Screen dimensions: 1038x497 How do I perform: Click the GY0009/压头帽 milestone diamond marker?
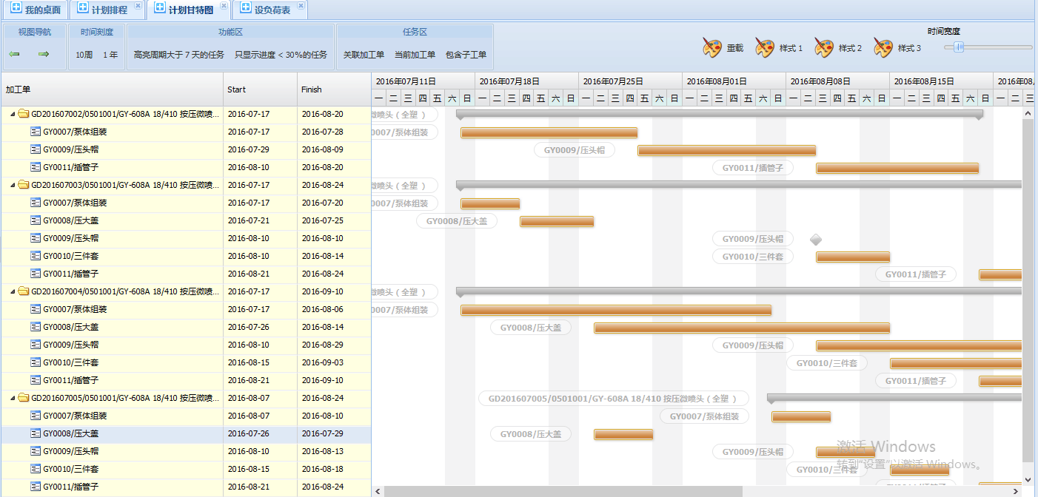(x=816, y=240)
